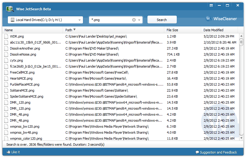Image resolution: width=246 pixels, height=158 pixels.
Task: Select the WDR.png file name
Action: coord(17,36)
